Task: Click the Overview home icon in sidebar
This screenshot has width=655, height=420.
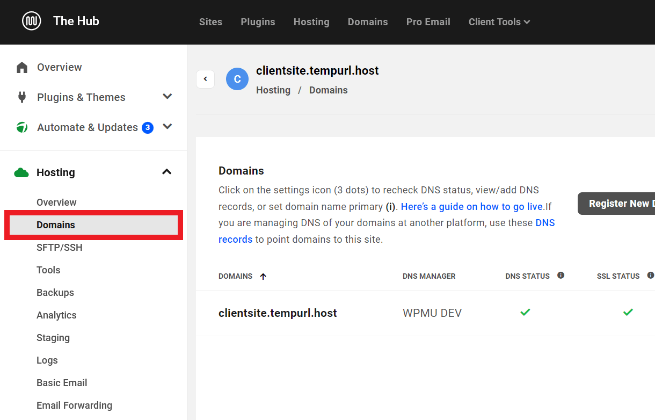Action: [x=22, y=67]
